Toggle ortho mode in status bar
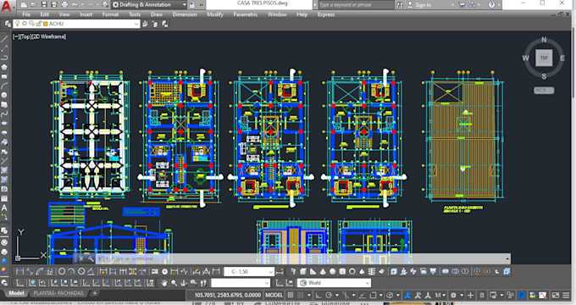Screen dimensions: 576x305 point(318,295)
